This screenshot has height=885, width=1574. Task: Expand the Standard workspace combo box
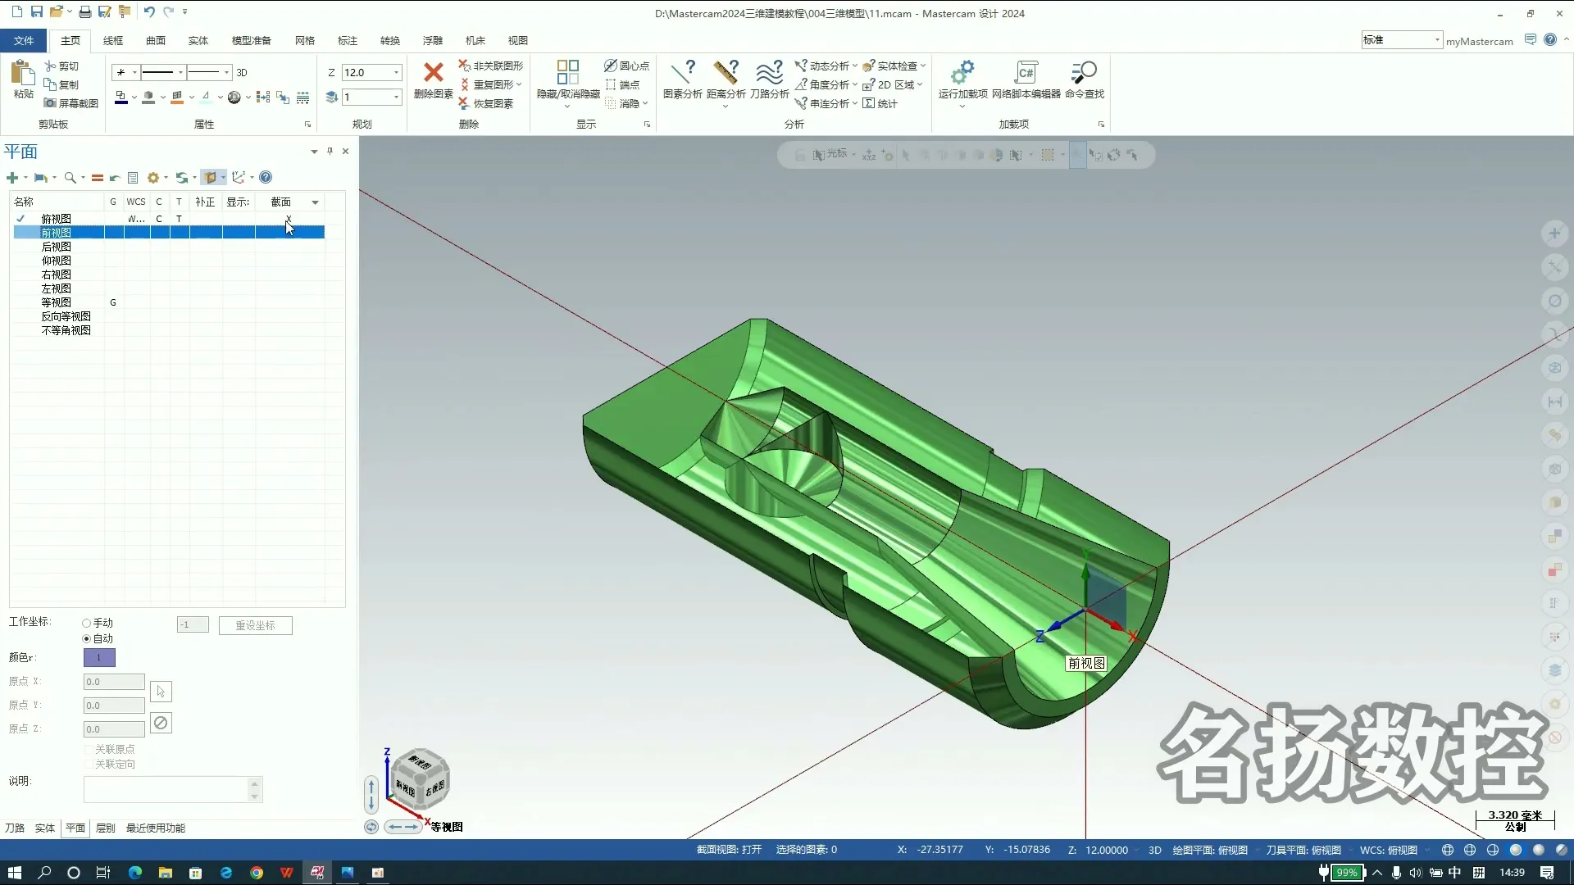tap(1437, 40)
